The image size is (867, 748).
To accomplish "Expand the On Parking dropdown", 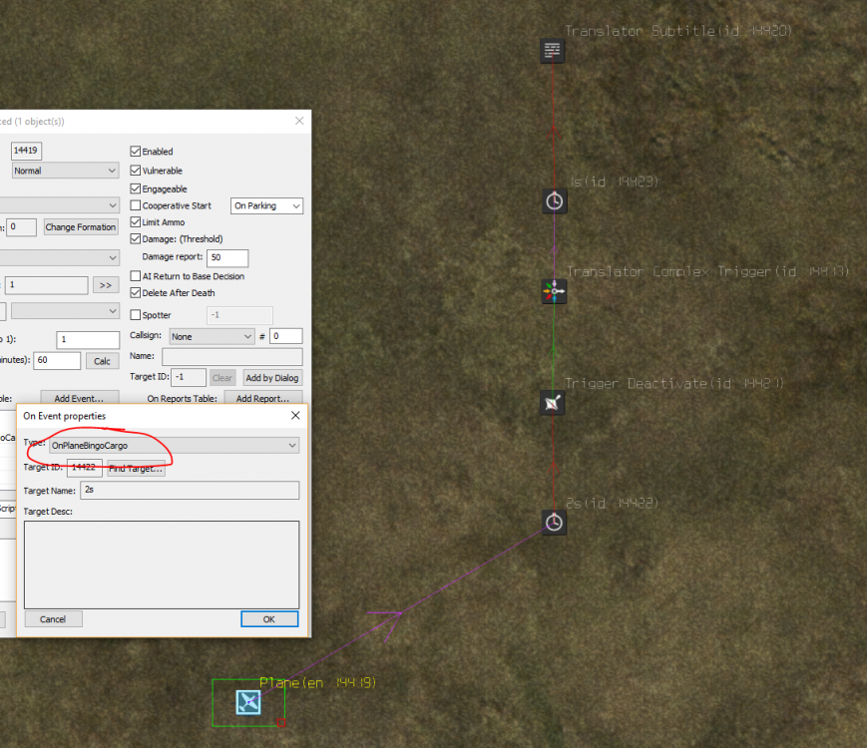I will (266, 205).
